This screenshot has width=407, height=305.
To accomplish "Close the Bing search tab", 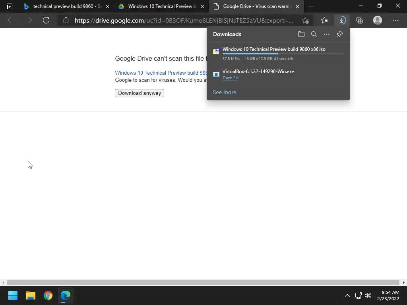I will tap(107, 6).
